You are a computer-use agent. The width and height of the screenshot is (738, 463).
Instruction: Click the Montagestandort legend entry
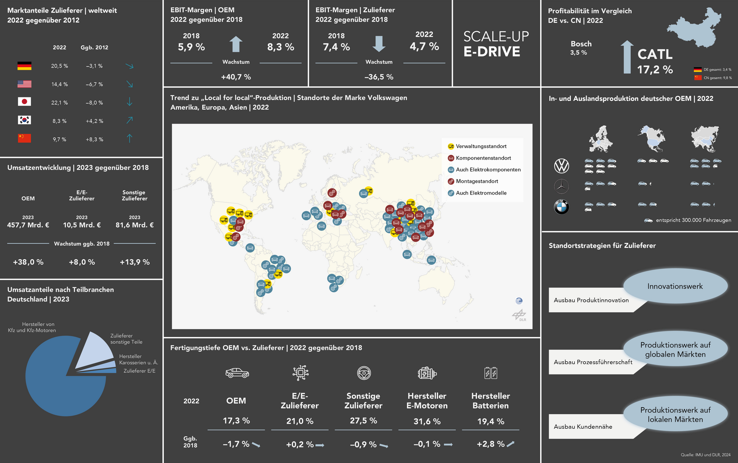(x=477, y=181)
